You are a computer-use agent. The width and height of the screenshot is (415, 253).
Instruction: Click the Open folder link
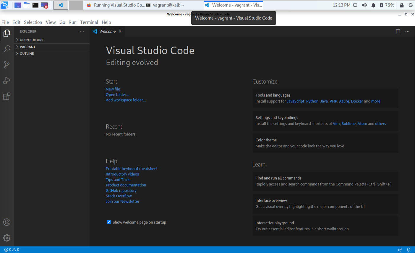pos(117,94)
